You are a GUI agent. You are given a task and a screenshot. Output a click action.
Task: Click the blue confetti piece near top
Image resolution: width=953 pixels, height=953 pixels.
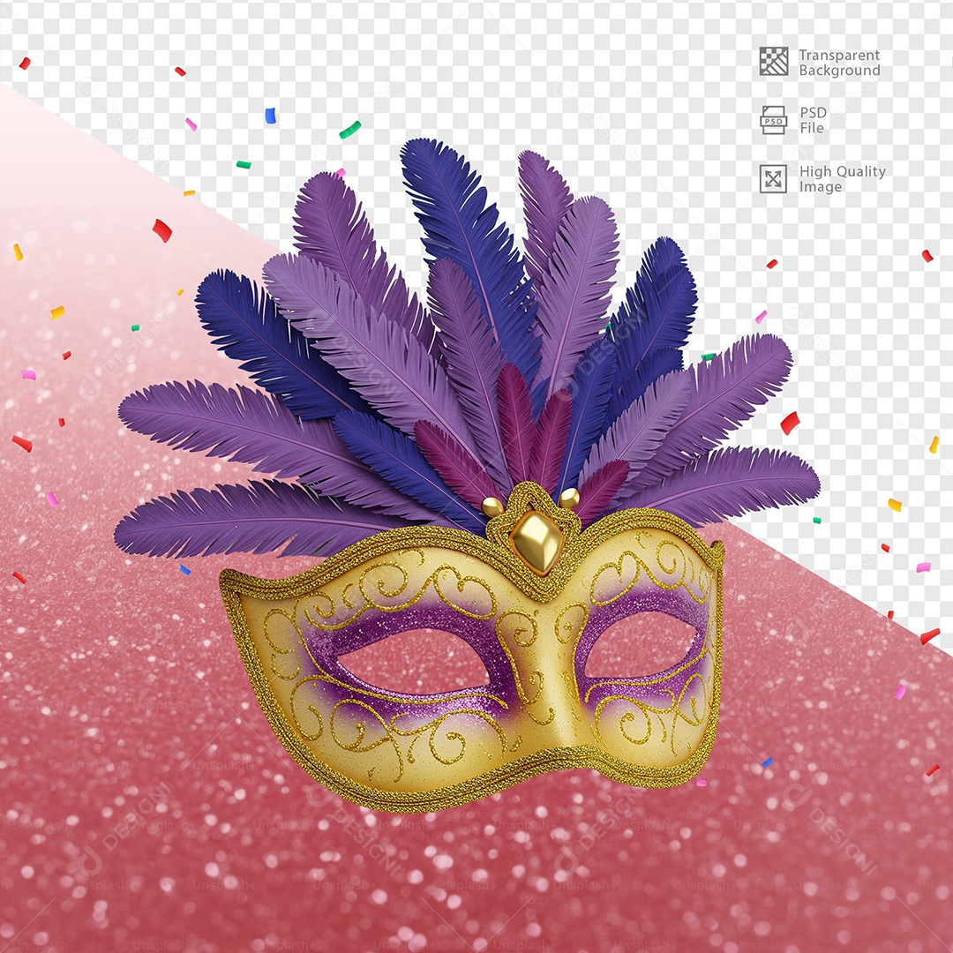coord(270,116)
